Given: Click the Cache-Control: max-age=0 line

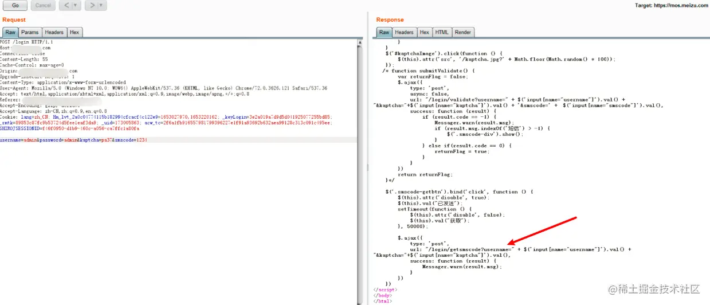Looking at the screenshot, I should 32,65.
